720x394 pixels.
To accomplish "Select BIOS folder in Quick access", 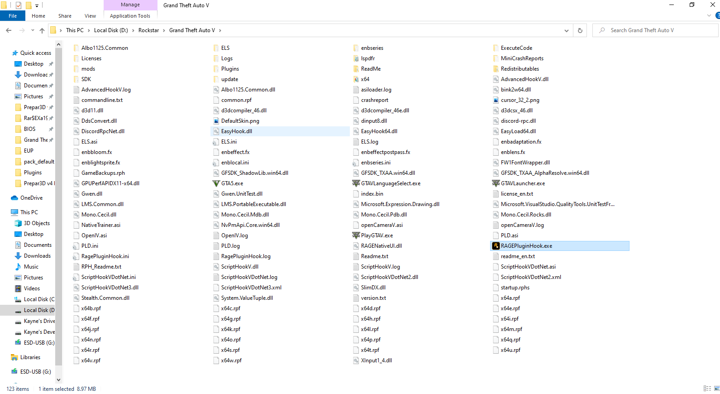I will 29,129.
